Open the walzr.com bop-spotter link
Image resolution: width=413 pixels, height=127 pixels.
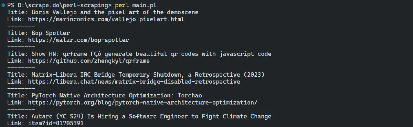click(78, 40)
